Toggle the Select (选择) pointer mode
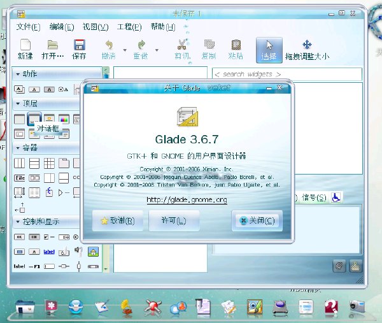382x323 pixels. coord(269,50)
